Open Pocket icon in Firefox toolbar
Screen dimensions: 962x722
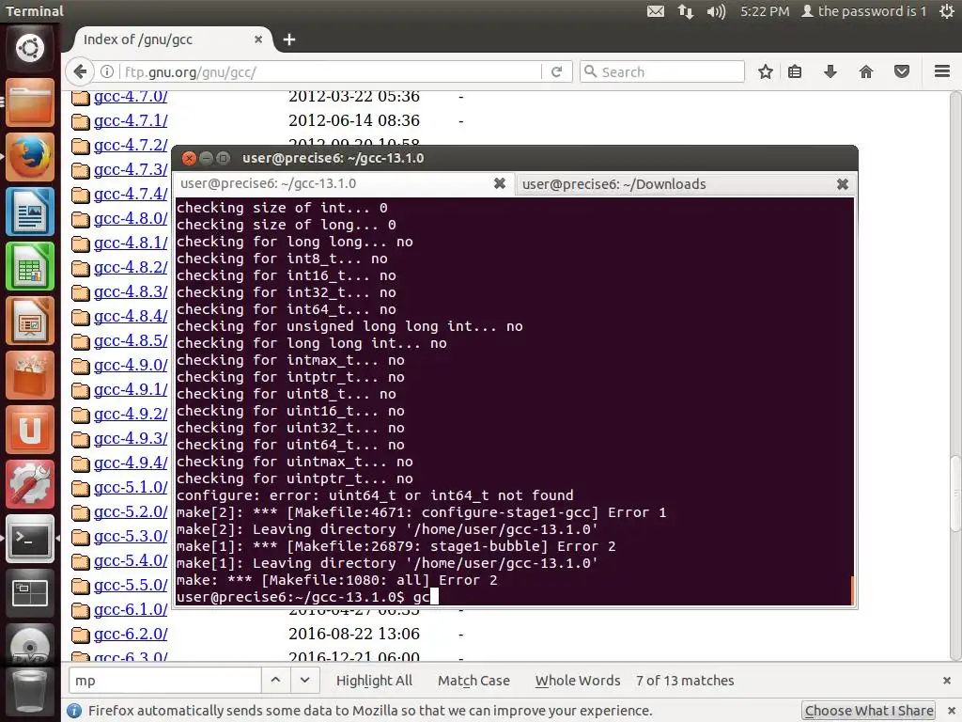(901, 71)
